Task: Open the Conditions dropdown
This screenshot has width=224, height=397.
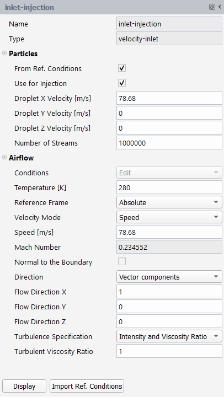Action: 169,173
